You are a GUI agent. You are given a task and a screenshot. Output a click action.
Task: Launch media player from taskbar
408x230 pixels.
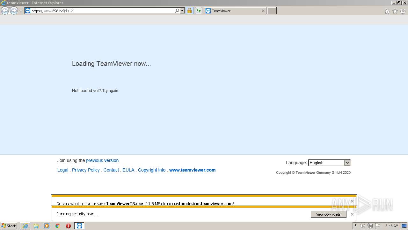(x=47, y=226)
